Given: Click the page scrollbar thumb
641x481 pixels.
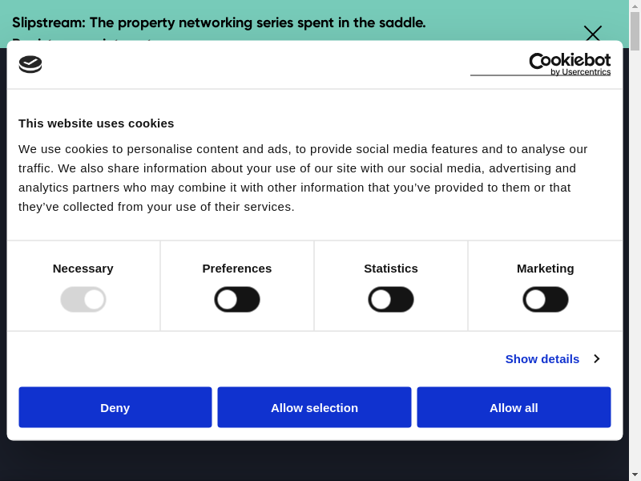Looking at the screenshot, I should (635, 32).
